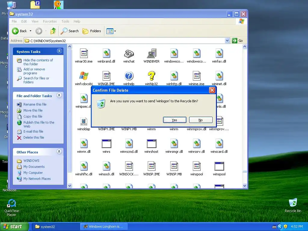Viewport: 308px width, 231px height.
Task: Select the winhlp32 yellow question icon
Action: click(x=152, y=76)
